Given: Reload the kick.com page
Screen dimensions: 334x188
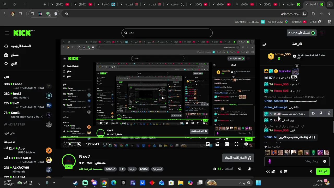Looking at the screenshot, I should coord(313,14).
